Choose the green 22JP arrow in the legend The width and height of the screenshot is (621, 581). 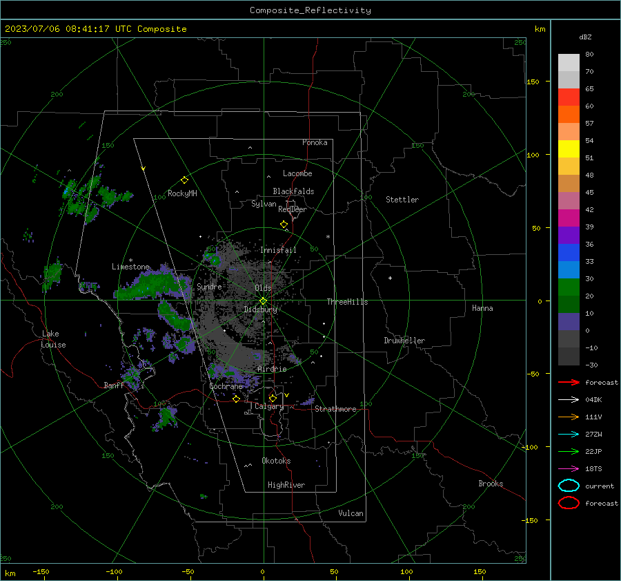[569, 451]
